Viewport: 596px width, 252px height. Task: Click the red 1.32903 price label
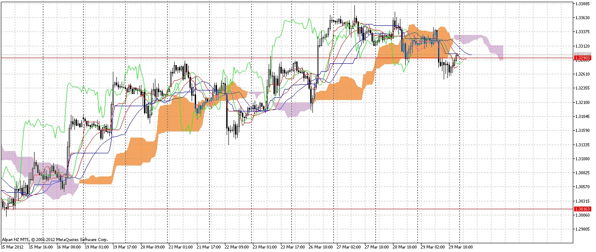point(582,58)
